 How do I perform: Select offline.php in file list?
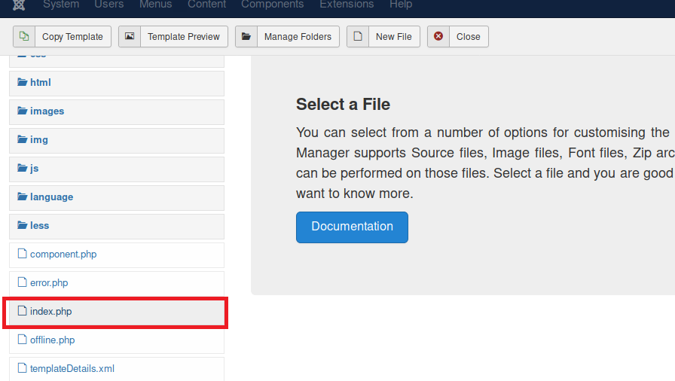pos(52,340)
